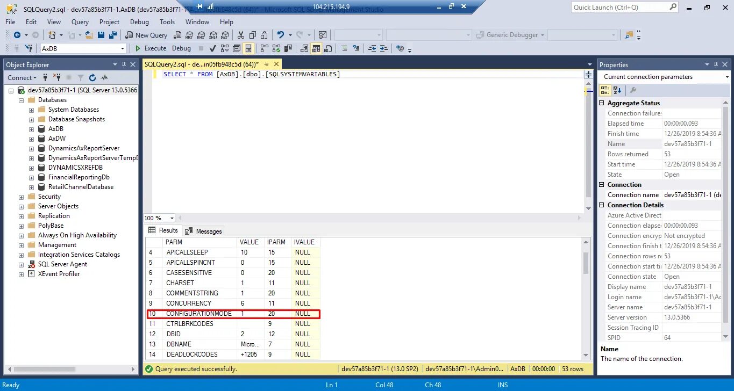Toggle Include Actual Execution Plan
This screenshot has height=391, width=734.
coord(264,48)
